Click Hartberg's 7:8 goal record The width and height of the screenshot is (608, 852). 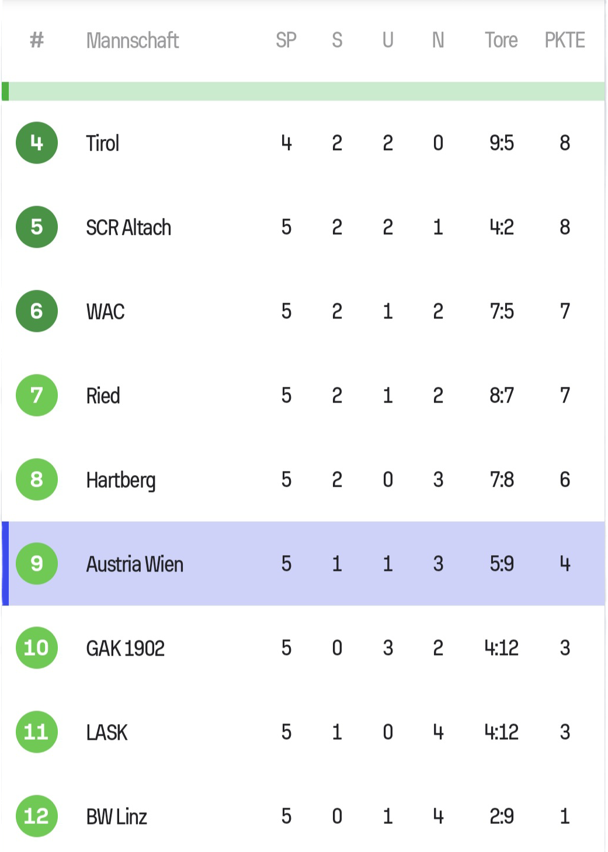coord(502,480)
